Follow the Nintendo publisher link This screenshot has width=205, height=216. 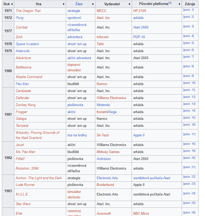point(103,105)
